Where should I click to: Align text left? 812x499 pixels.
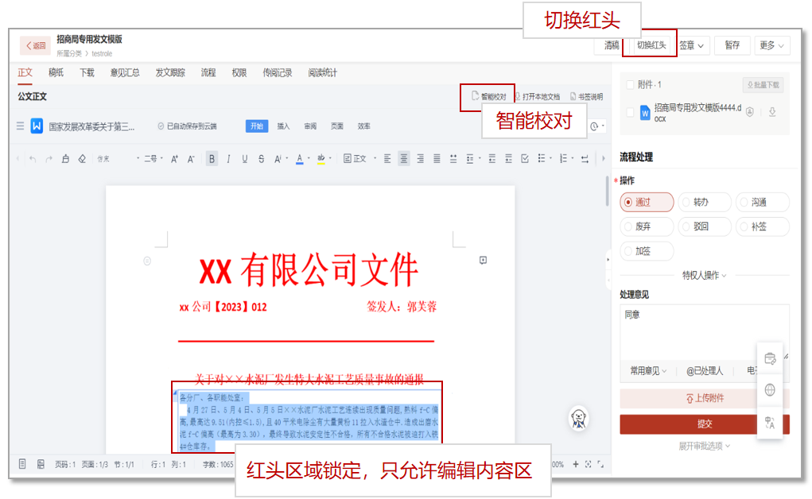pos(387,159)
